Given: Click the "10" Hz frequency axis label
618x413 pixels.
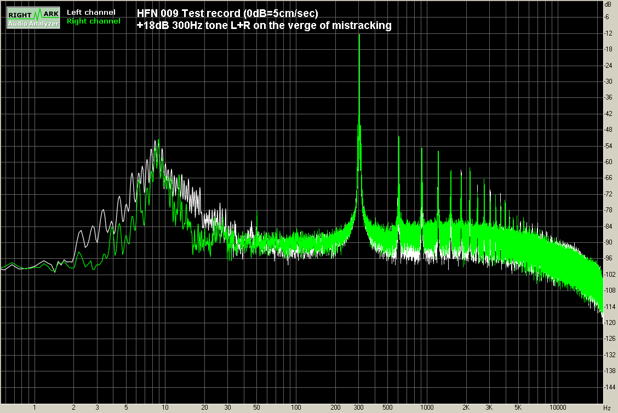Looking at the screenshot, I should click(165, 408).
